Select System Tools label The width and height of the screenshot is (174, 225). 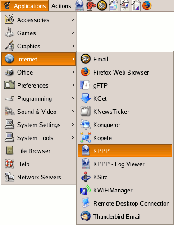[x=35, y=138]
